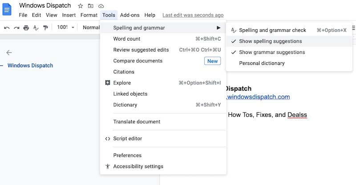Click the Dispatch heading in the document
Screen dimensions: 356x185
point(239,88)
